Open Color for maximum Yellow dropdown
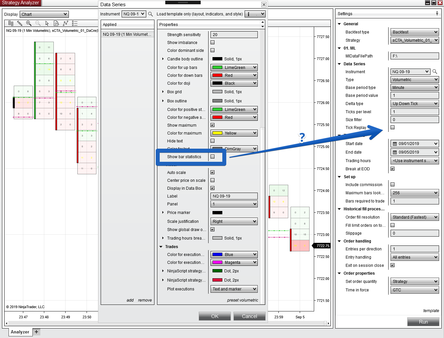The height and width of the screenshot is (338, 444). click(x=234, y=133)
